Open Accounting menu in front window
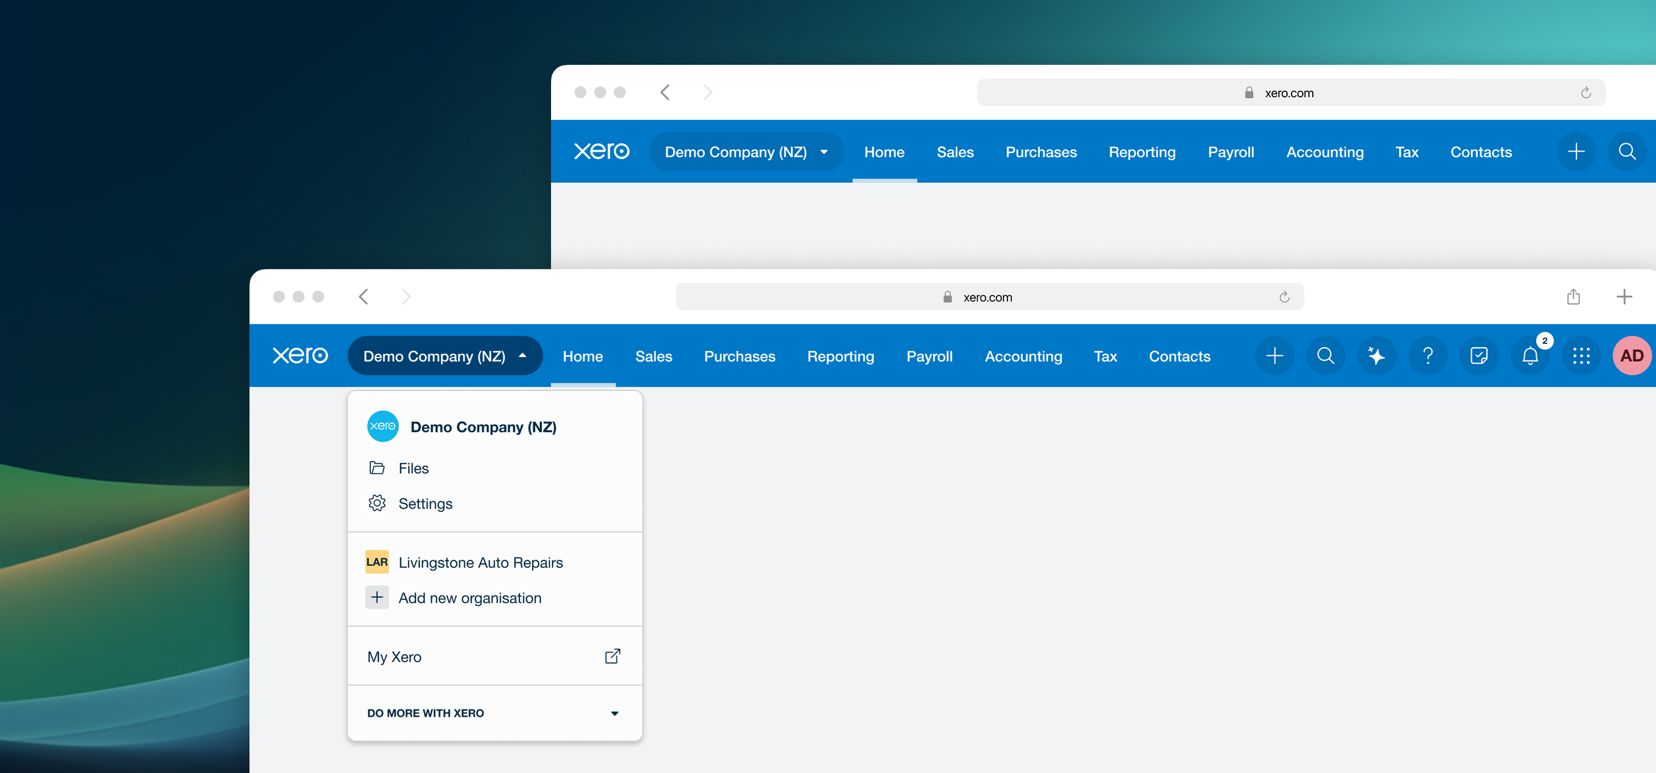1656x773 pixels. pyautogui.click(x=1023, y=356)
